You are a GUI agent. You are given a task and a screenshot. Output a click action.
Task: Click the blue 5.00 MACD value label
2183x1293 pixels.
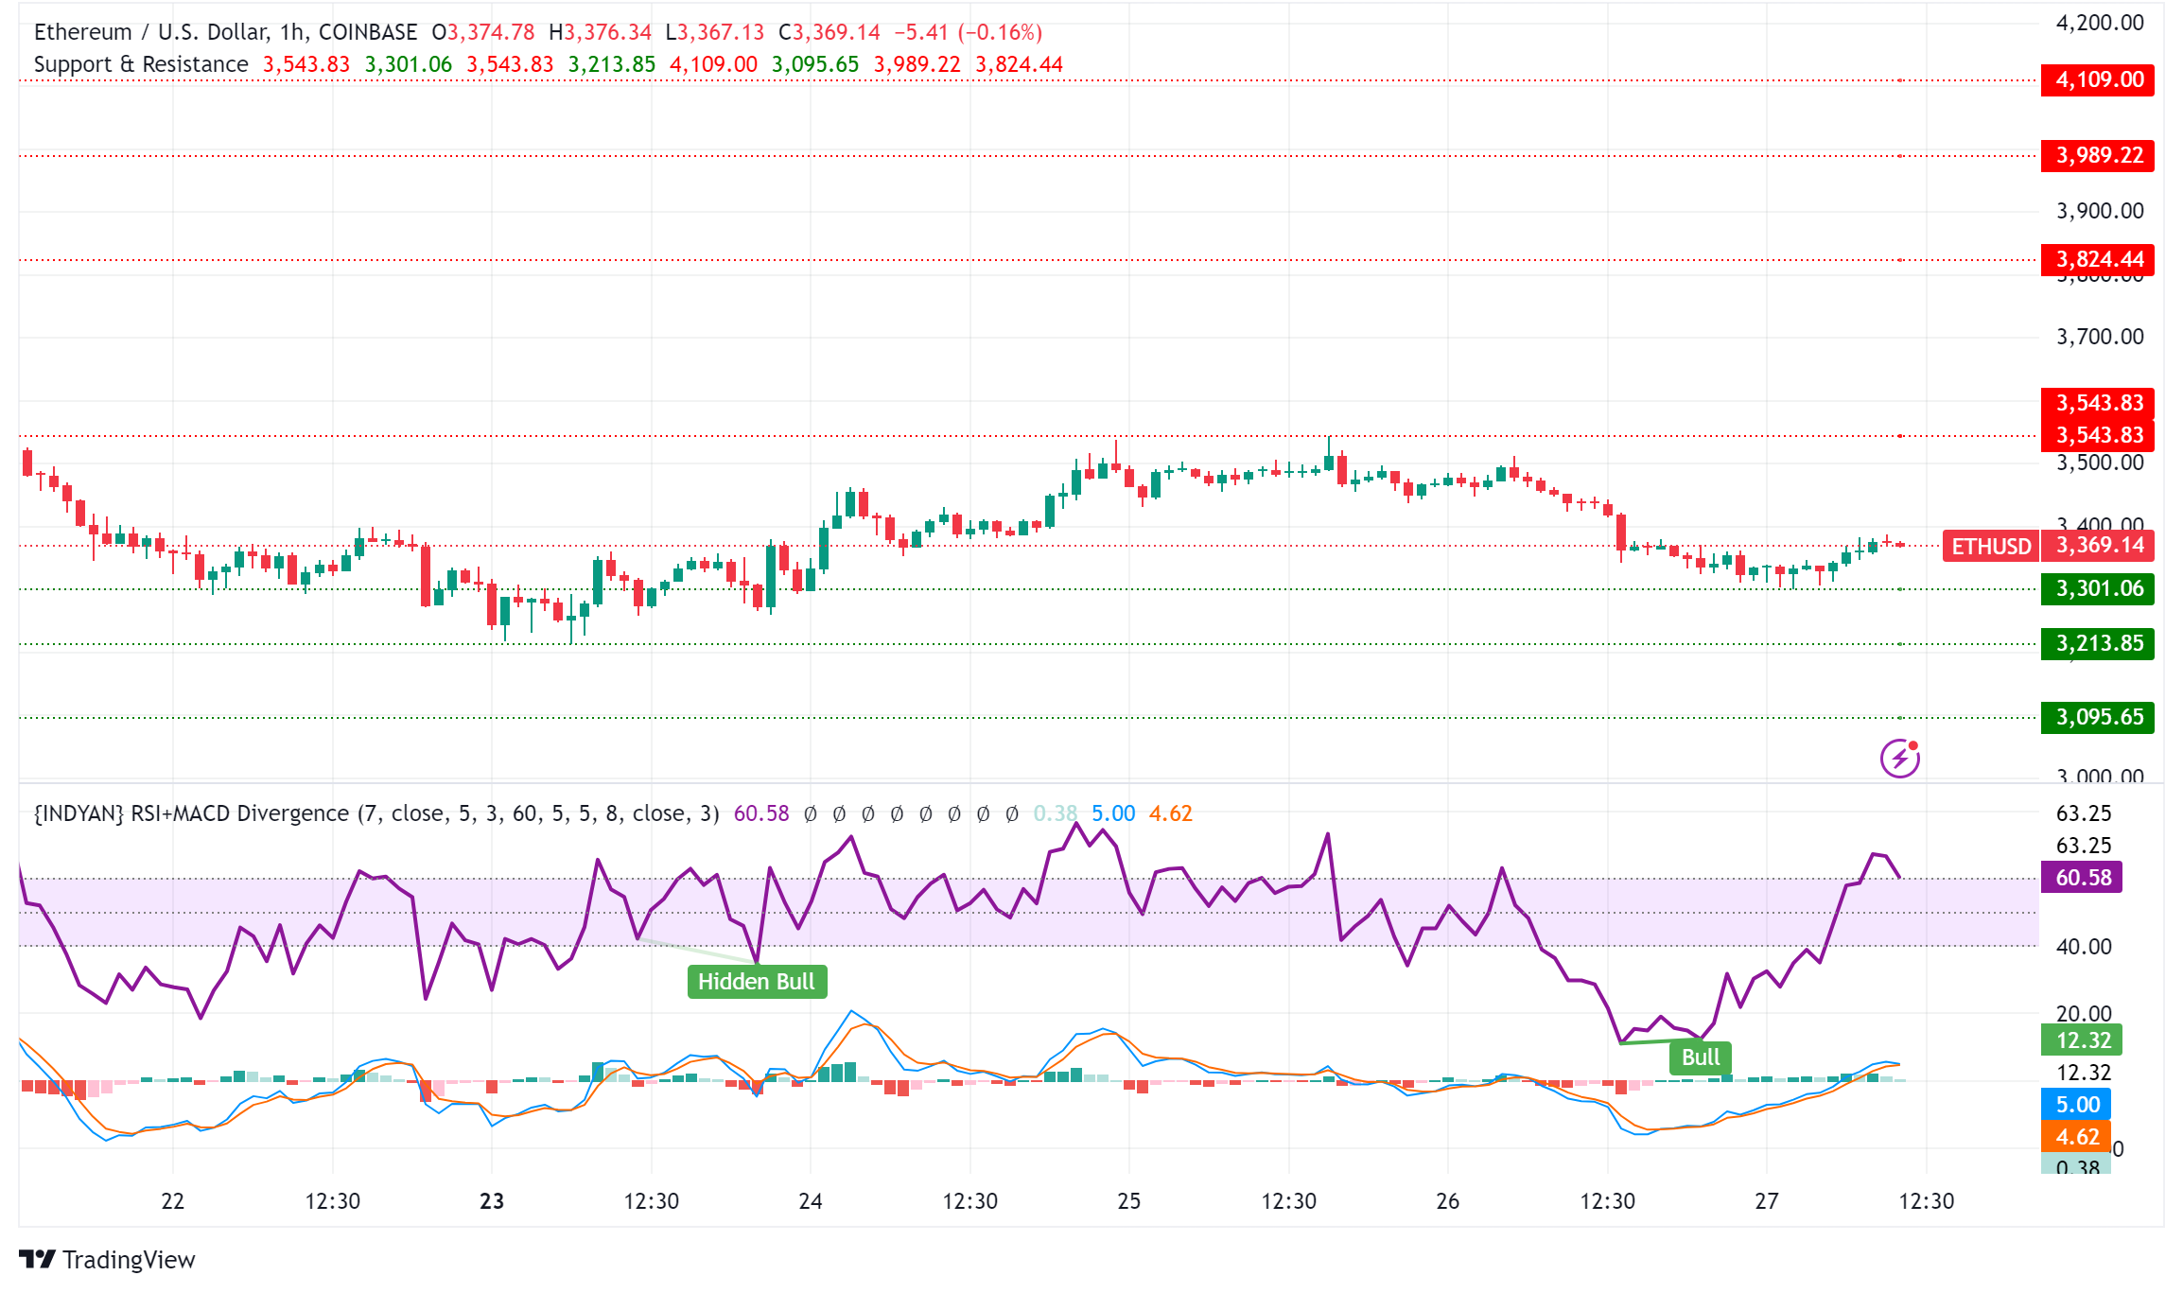click(2076, 1104)
